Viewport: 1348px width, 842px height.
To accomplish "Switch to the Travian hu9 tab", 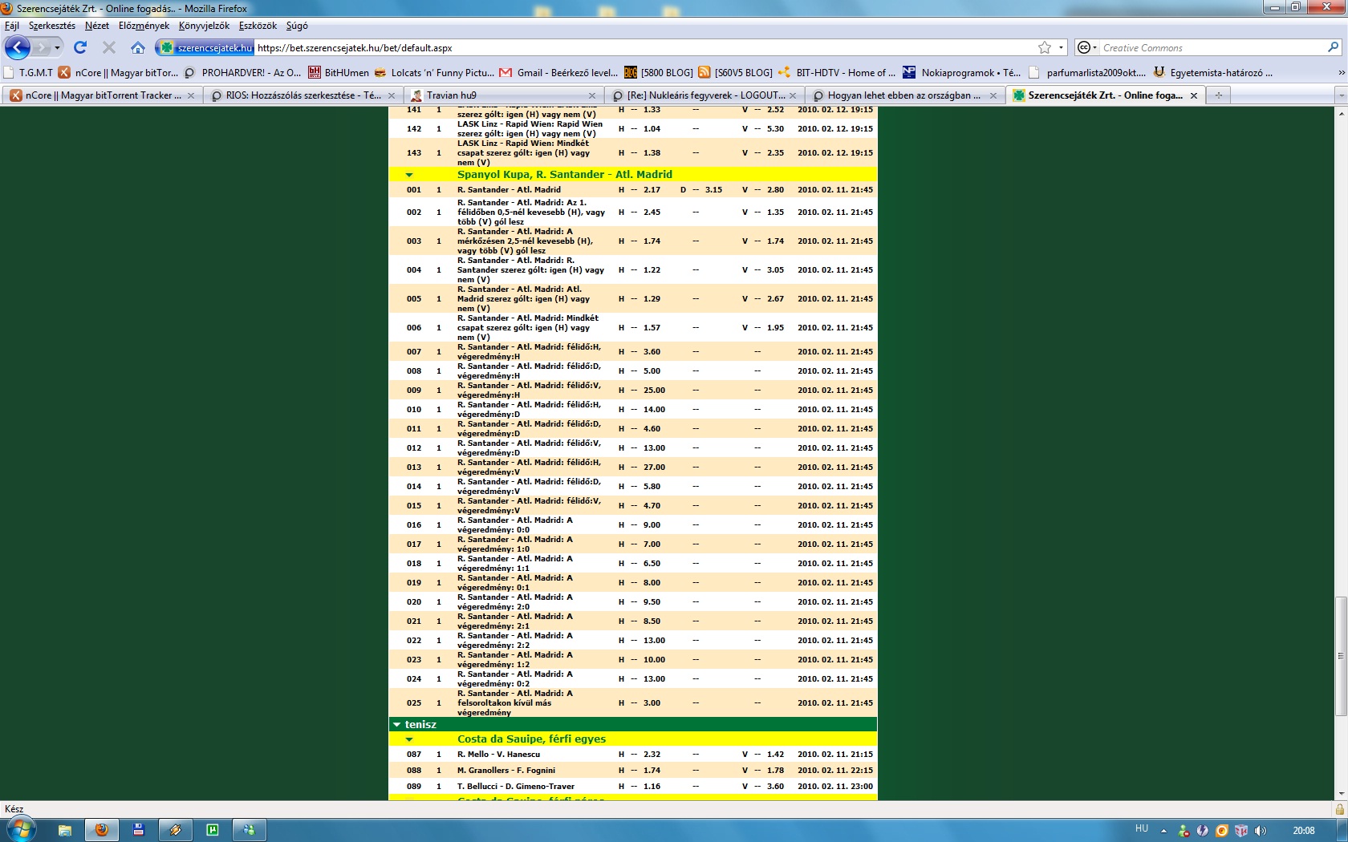I will pos(503,95).
